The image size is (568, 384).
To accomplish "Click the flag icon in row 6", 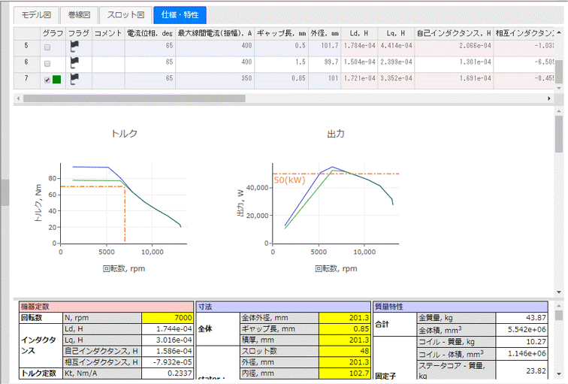I will [74, 63].
